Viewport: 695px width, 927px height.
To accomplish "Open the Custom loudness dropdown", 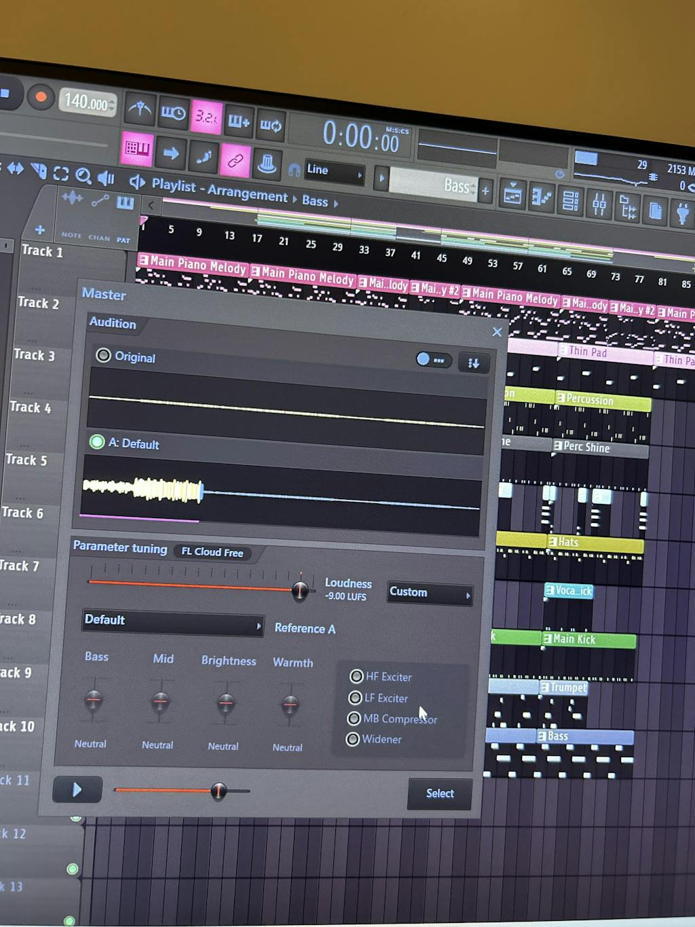I will tap(430, 593).
